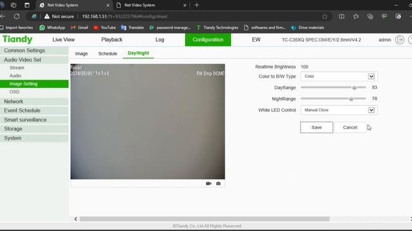Viewport: 412px width, 231px height.
Task: Open WhatsApp bookmark
Action: tap(52, 28)
